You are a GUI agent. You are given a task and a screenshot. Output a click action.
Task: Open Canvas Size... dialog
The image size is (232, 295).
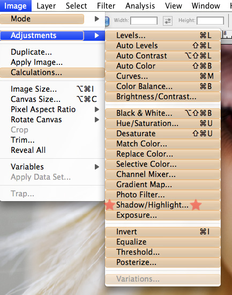click(53, 99)
